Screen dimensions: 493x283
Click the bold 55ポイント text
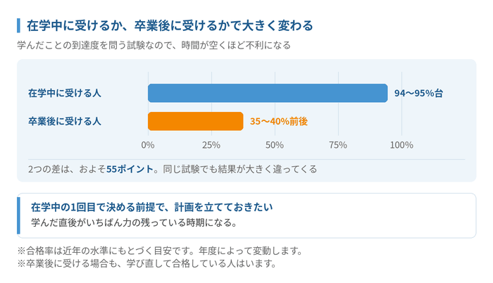pyautogui.click(x=130, y=169)
